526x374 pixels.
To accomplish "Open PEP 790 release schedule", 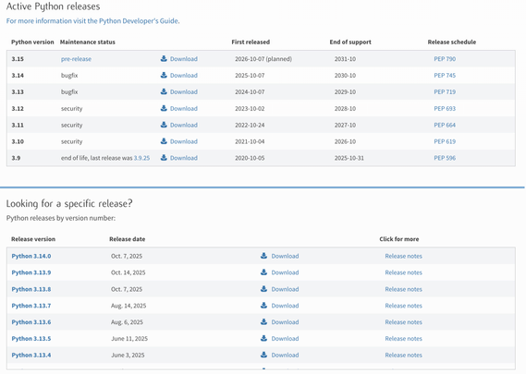I will (x=445, y=59).
